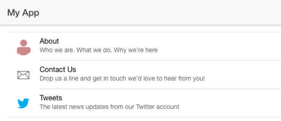
Task: Click the blue Twitter bird icon
Action: 23,103
